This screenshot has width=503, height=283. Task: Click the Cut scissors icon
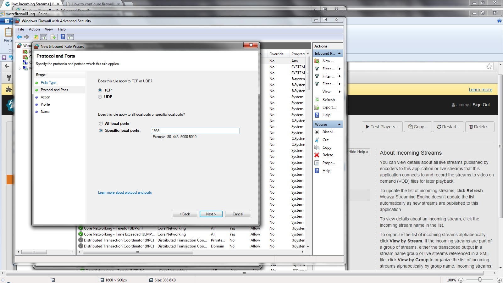pos(317,140)
